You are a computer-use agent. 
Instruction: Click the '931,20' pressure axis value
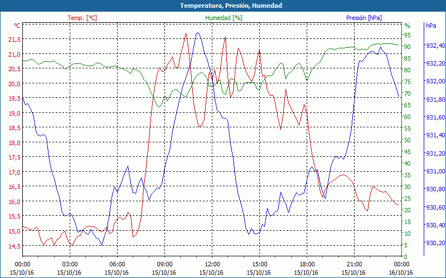click(x=435, y=153)
